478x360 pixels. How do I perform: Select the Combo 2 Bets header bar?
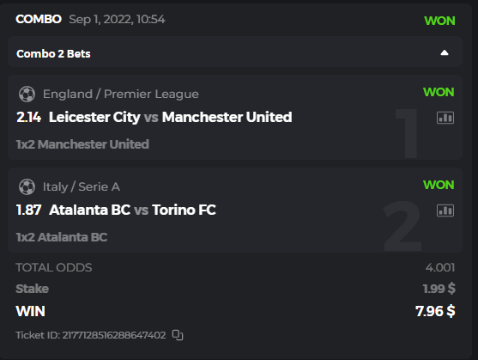click(x=235, y=52)
